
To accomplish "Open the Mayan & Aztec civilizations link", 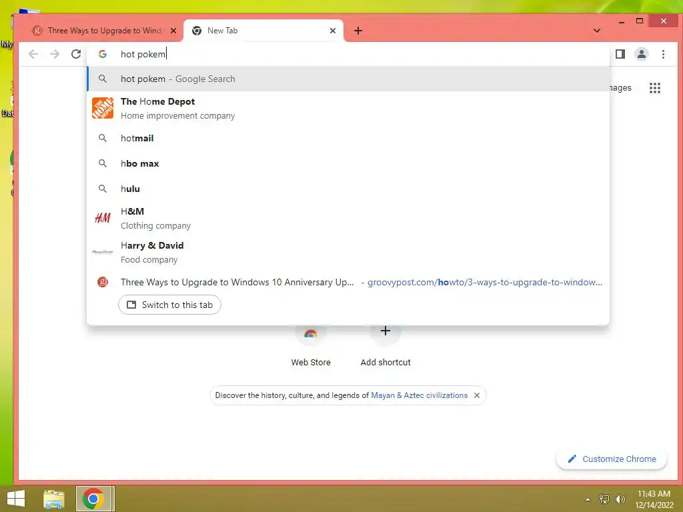I will (419, 395).
